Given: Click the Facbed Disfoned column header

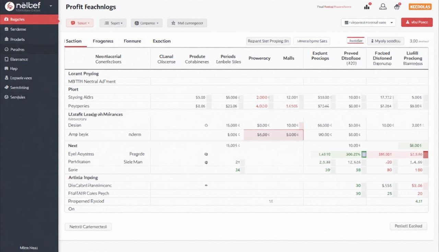Looking at the screenshot, I should pyautogui.click(x=382, y=58).
